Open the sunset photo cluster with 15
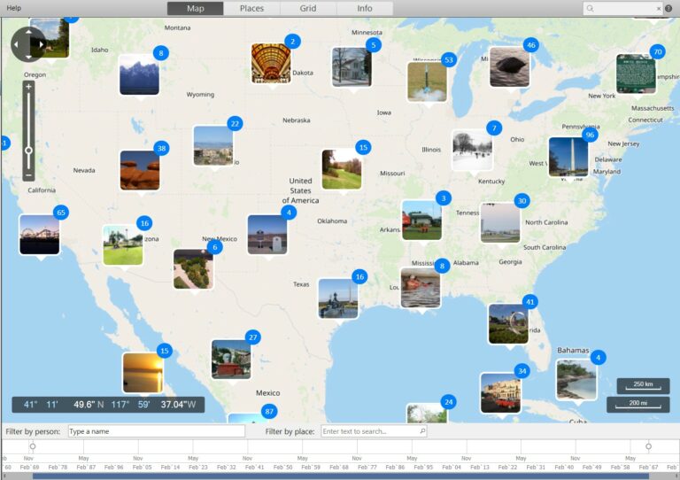Screen dimensions: 680x480 [x=143, y=372]
